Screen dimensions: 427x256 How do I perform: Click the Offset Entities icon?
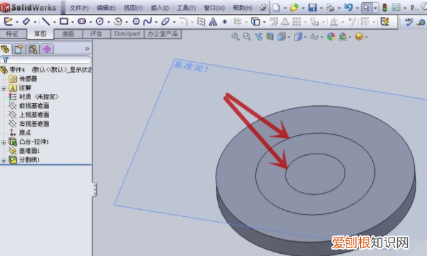tap(273, 21)
